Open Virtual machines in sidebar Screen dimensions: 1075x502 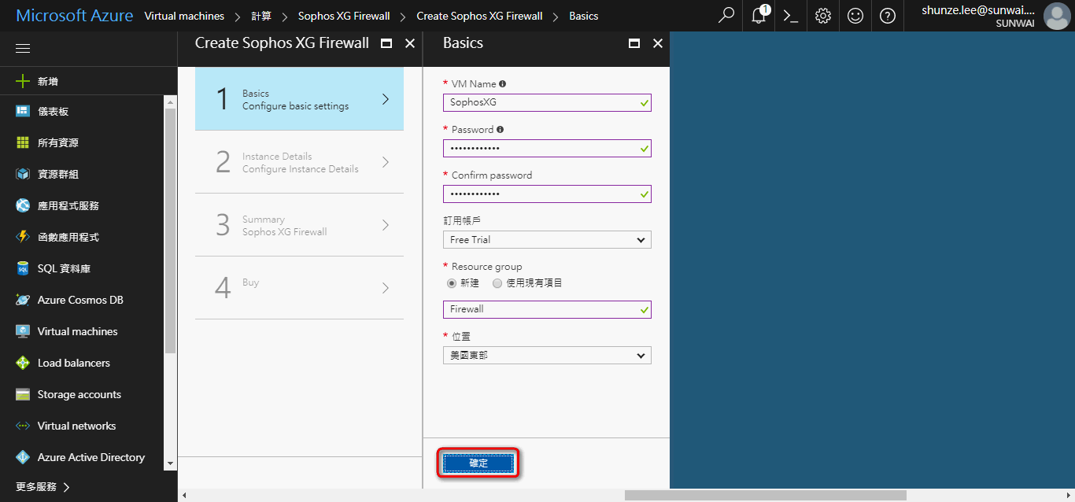click(x=77, y=331)
